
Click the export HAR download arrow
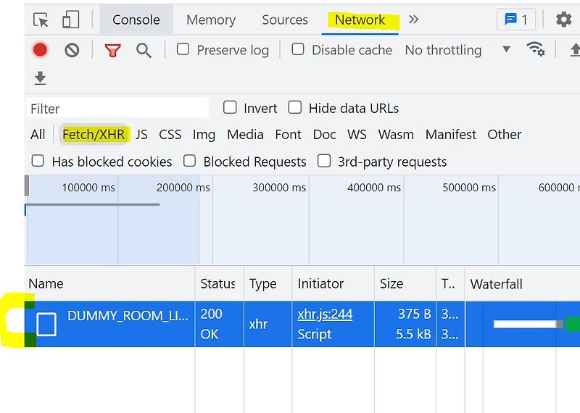(40, 78)
